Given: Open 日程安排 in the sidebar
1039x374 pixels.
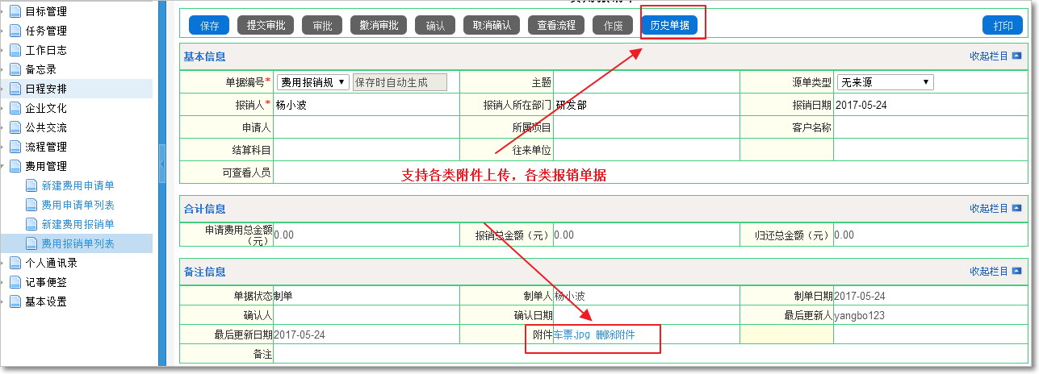Looking at the screenshot, I should [46, 89].
